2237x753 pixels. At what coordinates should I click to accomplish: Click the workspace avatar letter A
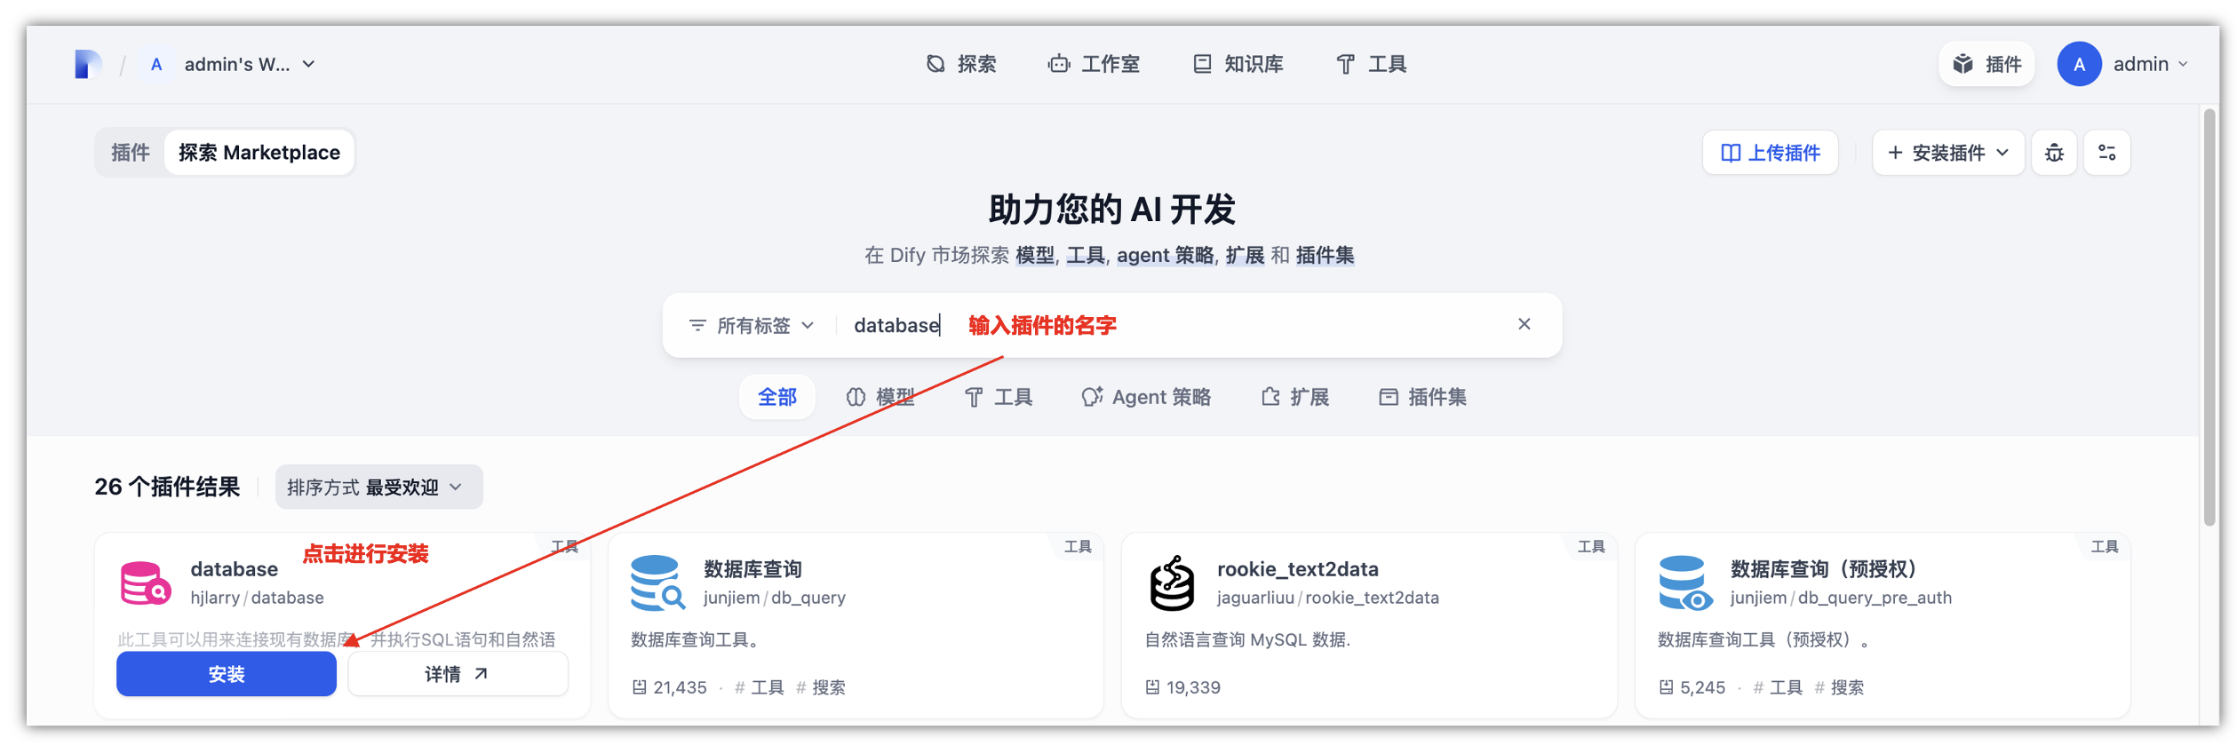coord(156,64)
